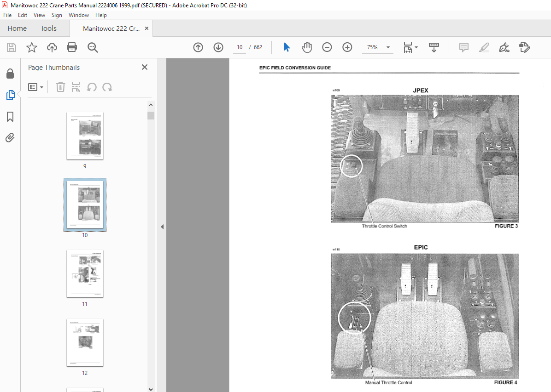Click the fit page scrolling icon
551x392 pixels.
pos(408,47)
